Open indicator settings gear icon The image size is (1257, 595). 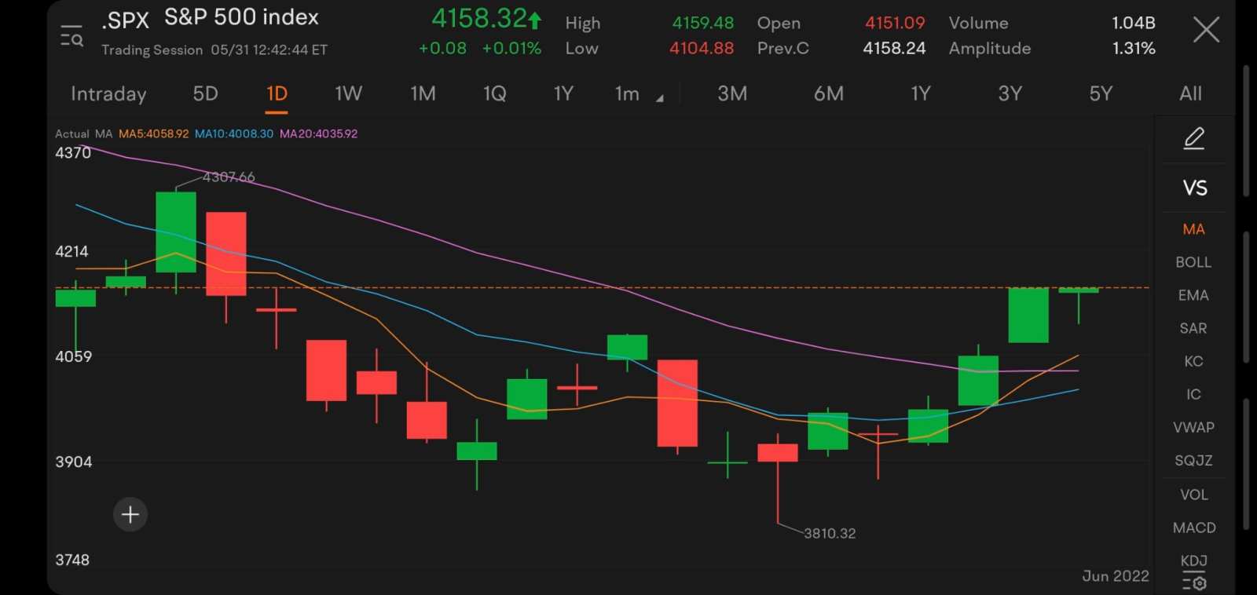pyautogui.click(x=1194, y=582)
